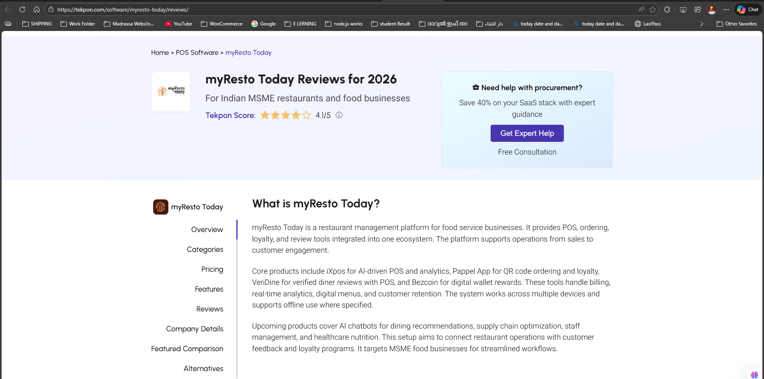Expand the Work Folder favorites folder
This screenshot has height=379, width=764.
pos(78,24)
